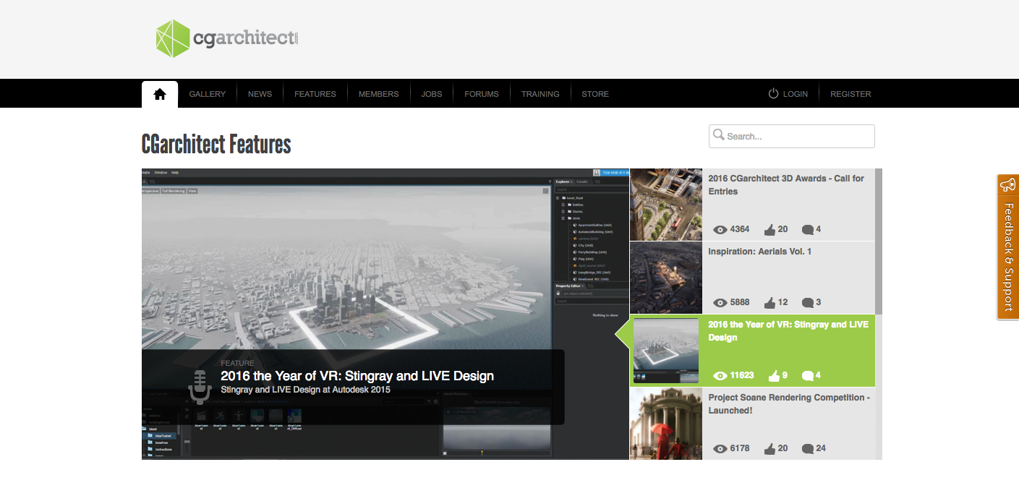This screenshot has width=1019, height=488.
Task: Open 2016 CGarchitect 3D Awards article link
Action: tap(786, 185)
